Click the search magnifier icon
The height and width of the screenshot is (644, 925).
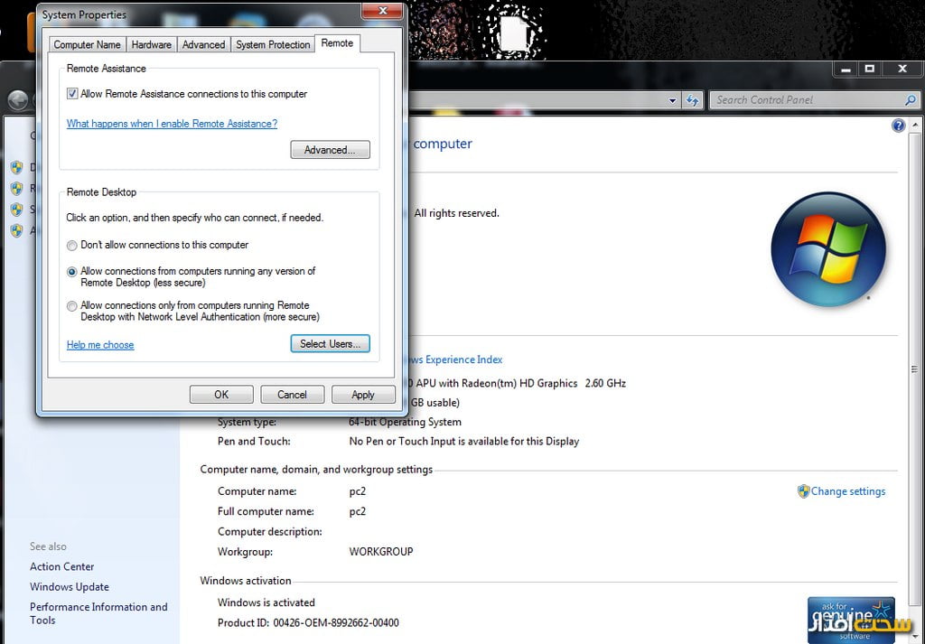(x=910, y=100)
